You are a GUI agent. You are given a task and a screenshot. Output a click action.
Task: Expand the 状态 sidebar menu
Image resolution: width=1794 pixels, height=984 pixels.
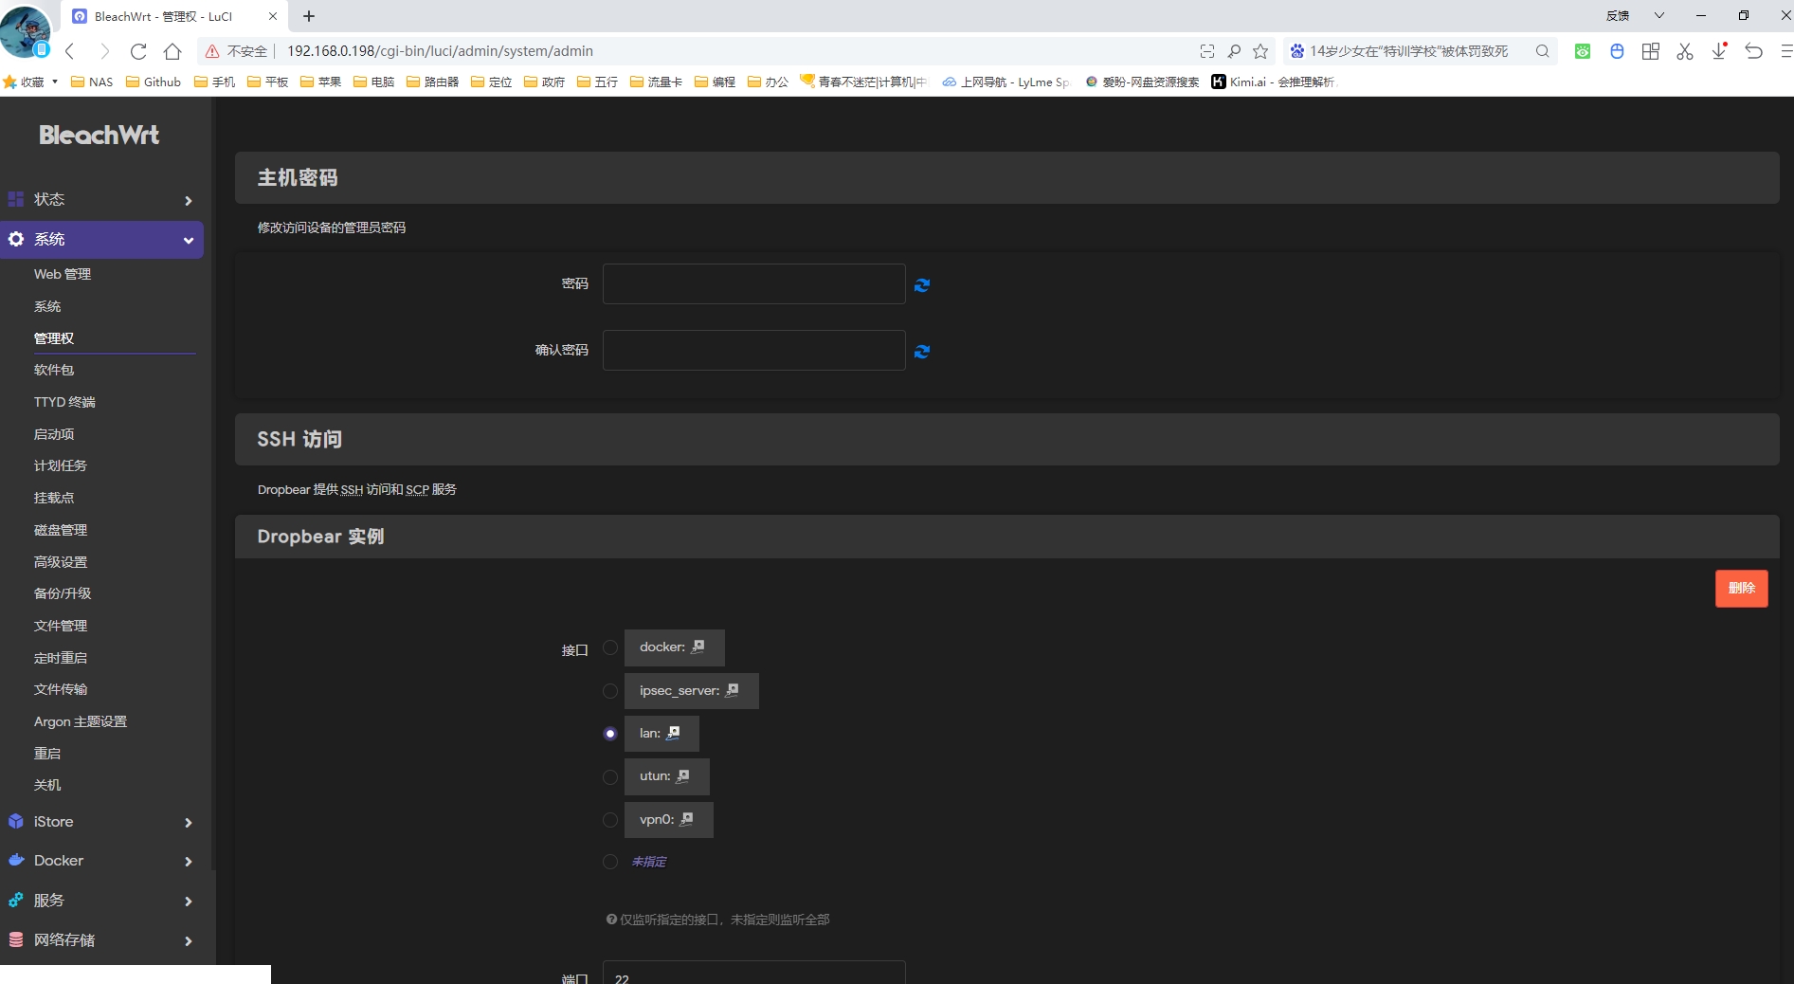click(x=101, y=200)
